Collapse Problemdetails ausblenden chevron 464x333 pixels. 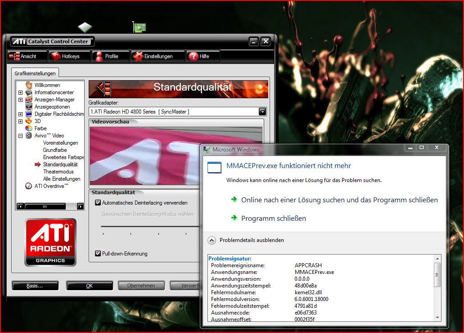tap(212, 240)
